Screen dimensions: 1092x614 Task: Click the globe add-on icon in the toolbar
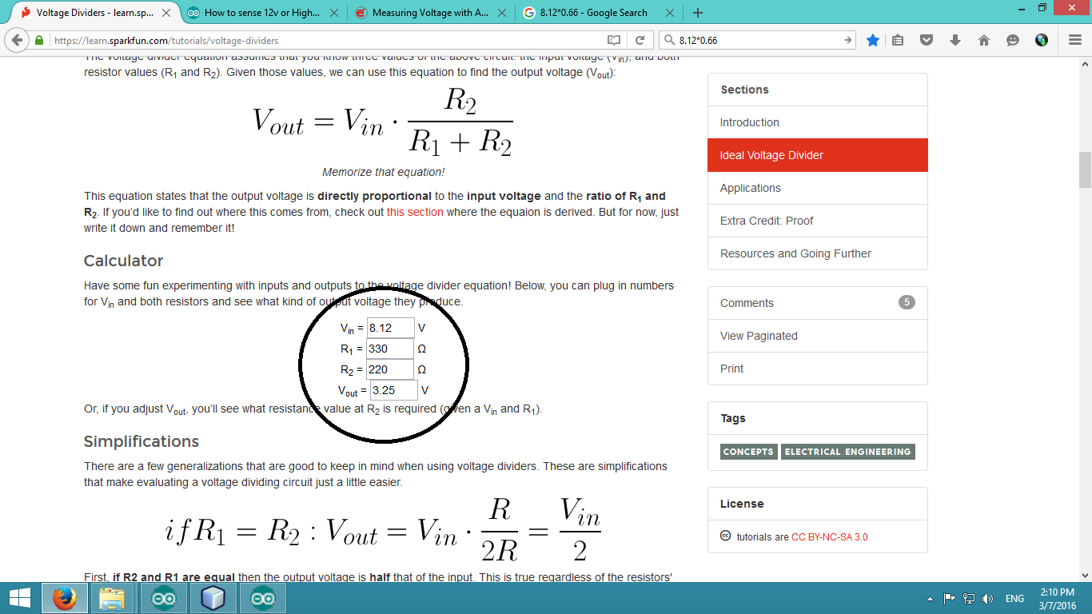click(1042, 40)
